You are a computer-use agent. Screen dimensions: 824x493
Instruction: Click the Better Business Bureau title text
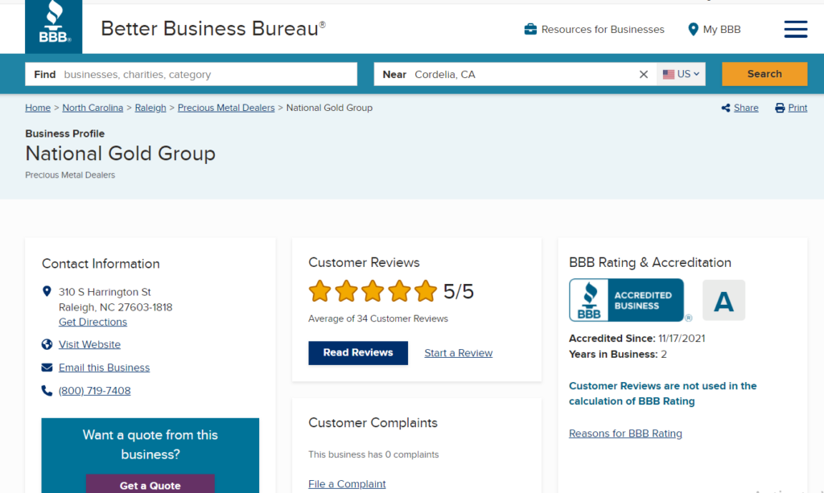213,28
